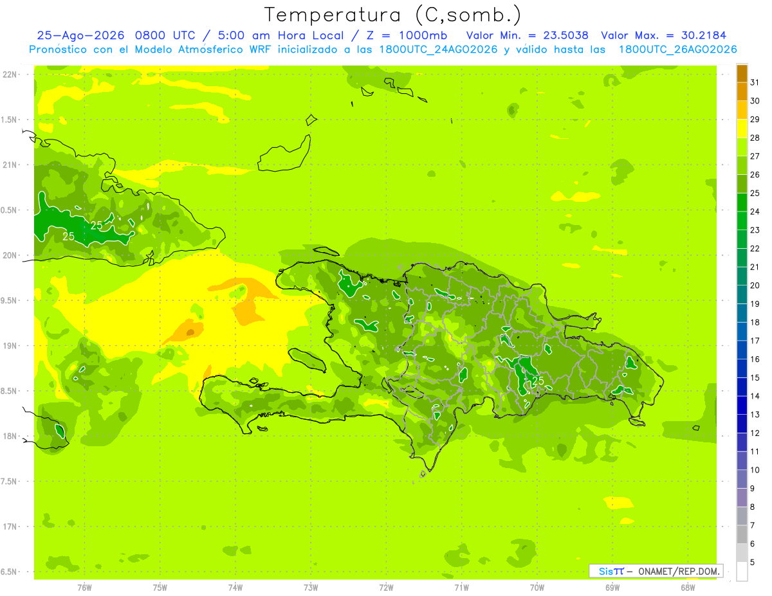772x596 pixels.
Task: Pick the purple colorbar swatch between 8 and 9
Action: click(x=742, y=498)
